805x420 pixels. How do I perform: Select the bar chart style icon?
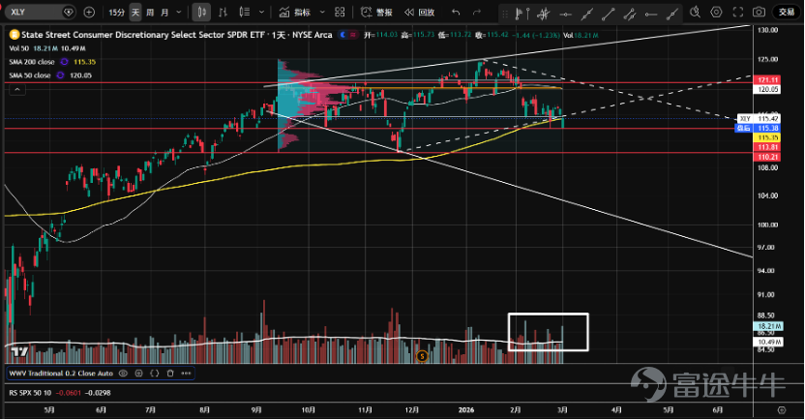[223, 12]
